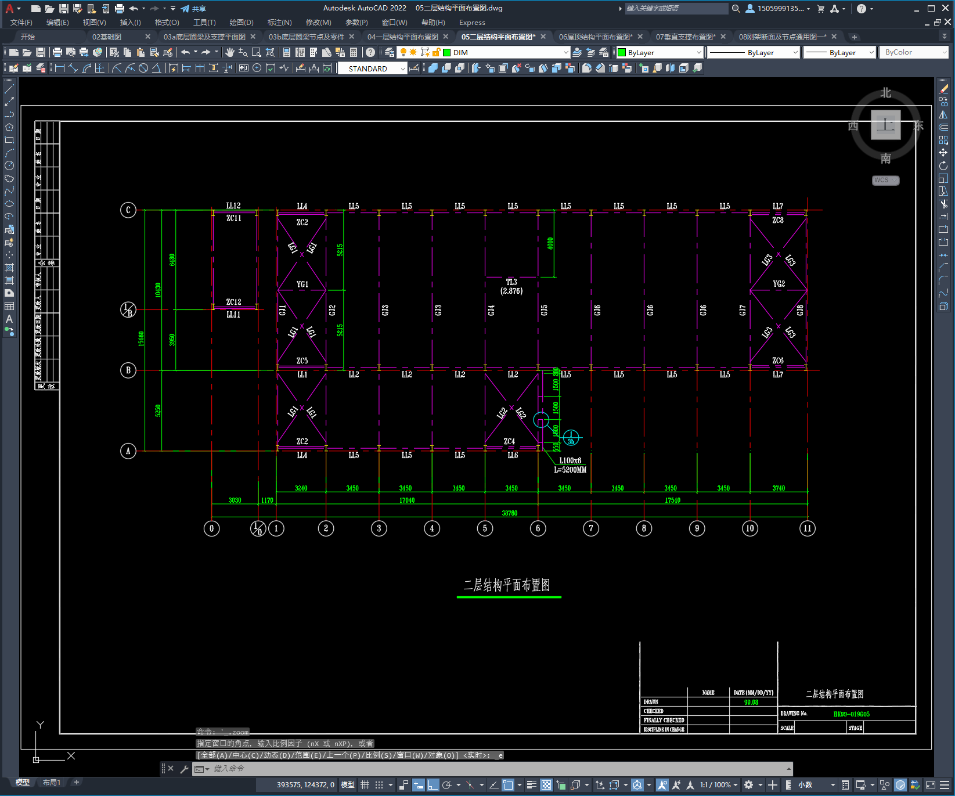Open the 文件(F) menu
Viewport: 955px width, 796px height.
click(21, 23)
